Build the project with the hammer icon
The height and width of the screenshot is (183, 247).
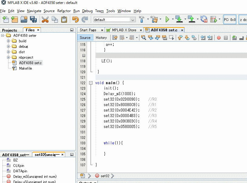tap(142, 19)
